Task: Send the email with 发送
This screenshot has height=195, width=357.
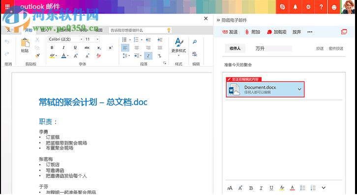Action: click(230, 32)
